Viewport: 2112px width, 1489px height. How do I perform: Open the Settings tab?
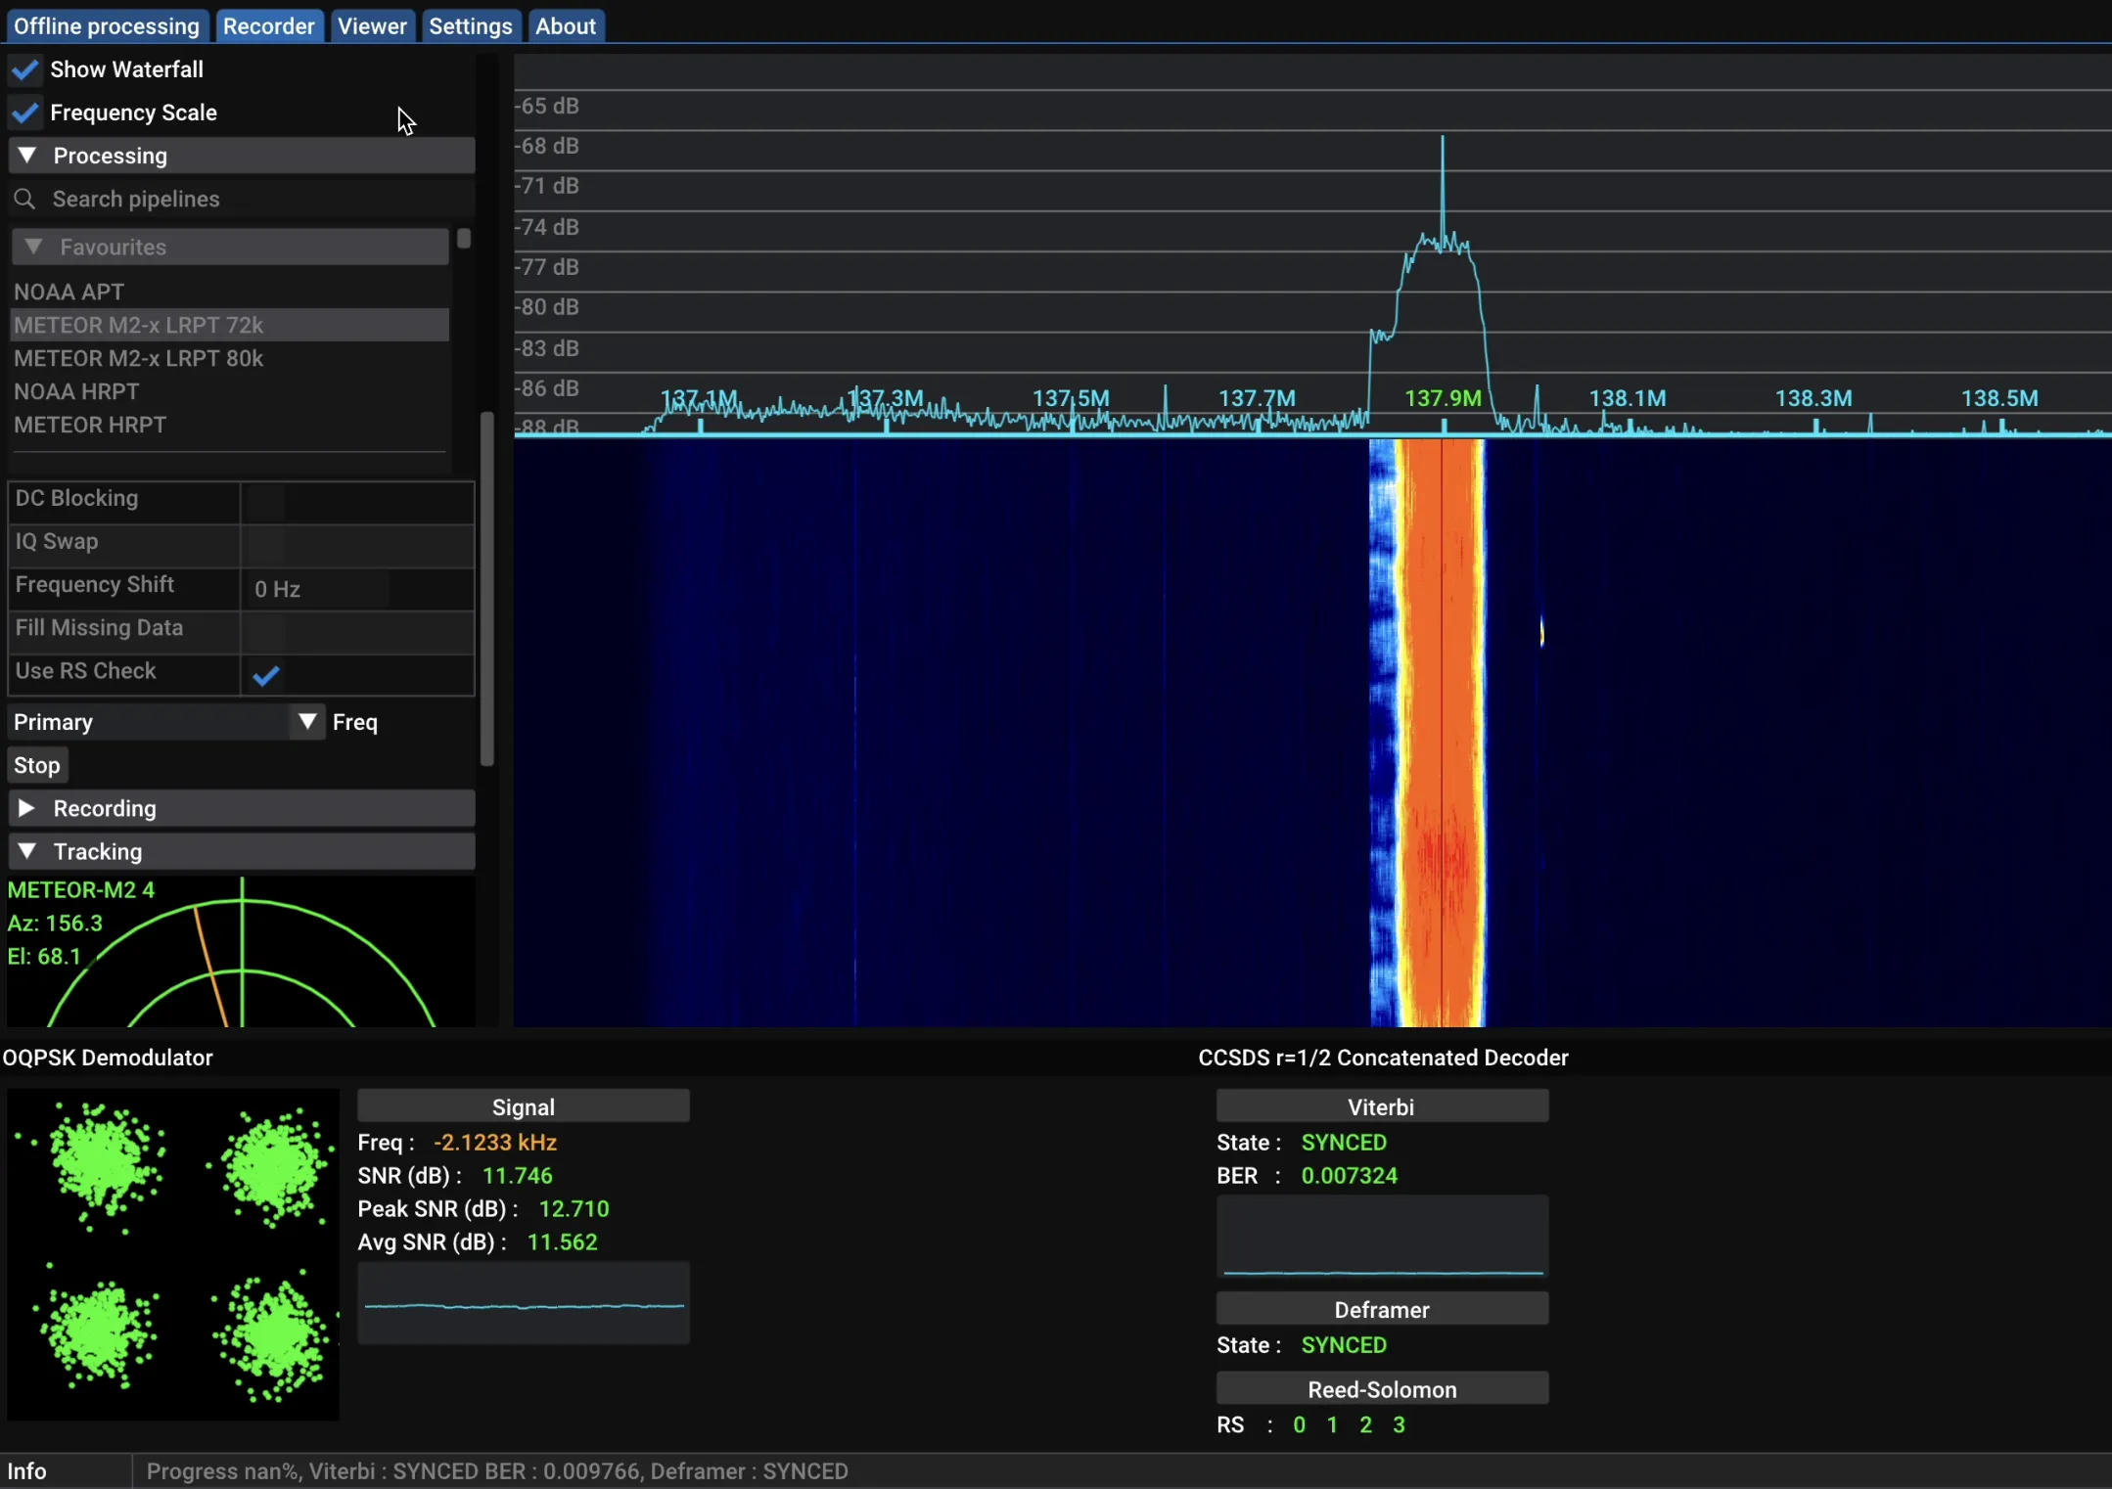point(470,26)
